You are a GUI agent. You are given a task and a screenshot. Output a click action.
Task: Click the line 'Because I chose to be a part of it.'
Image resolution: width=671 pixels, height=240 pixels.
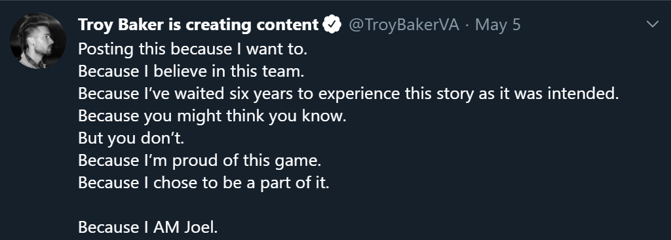coord(204,182)
